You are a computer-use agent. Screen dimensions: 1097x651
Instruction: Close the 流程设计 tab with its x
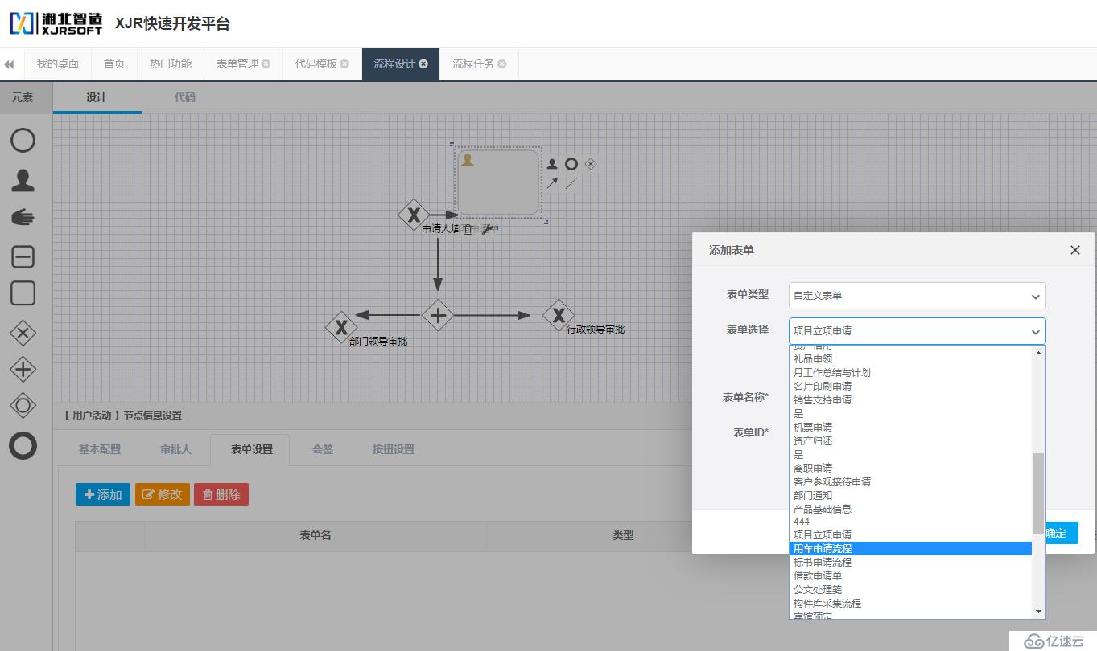(x=423, y=64)
